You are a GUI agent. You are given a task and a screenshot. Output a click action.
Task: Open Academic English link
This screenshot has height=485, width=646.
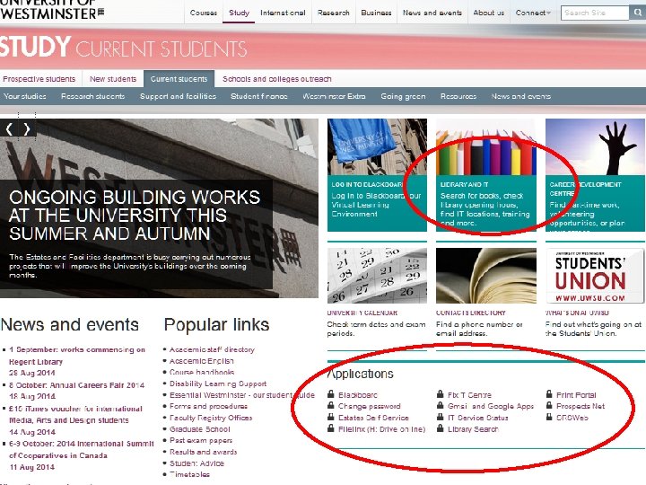coord(202,361)
